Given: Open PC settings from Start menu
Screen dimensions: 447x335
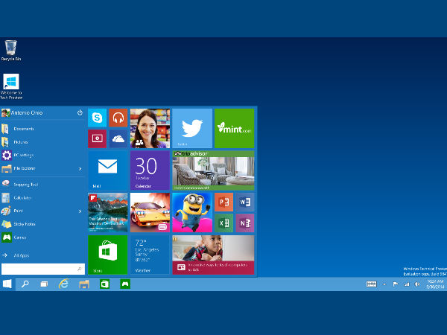Looking at the screenshot, I should point(22,155).
